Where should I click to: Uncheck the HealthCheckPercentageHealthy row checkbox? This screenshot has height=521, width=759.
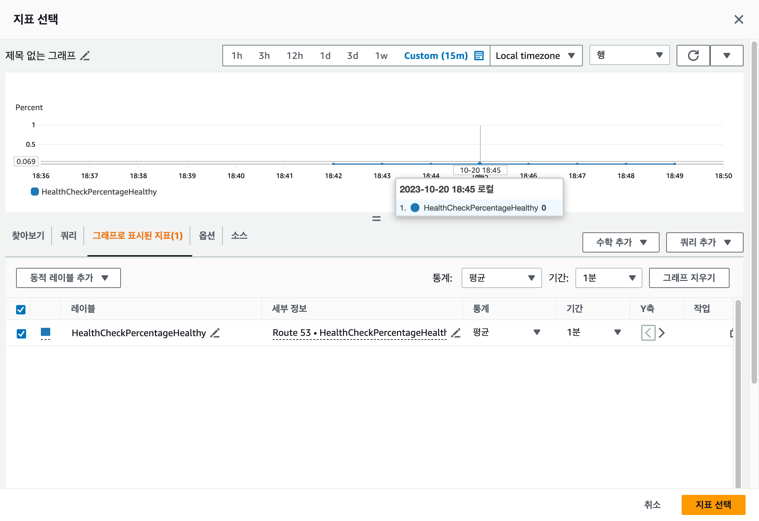21,333
